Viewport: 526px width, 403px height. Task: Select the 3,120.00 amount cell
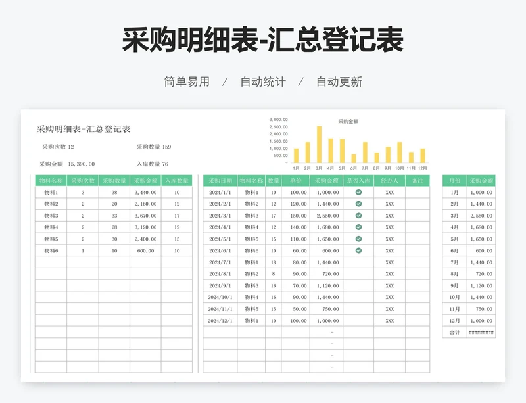click(x=145, y=227)
